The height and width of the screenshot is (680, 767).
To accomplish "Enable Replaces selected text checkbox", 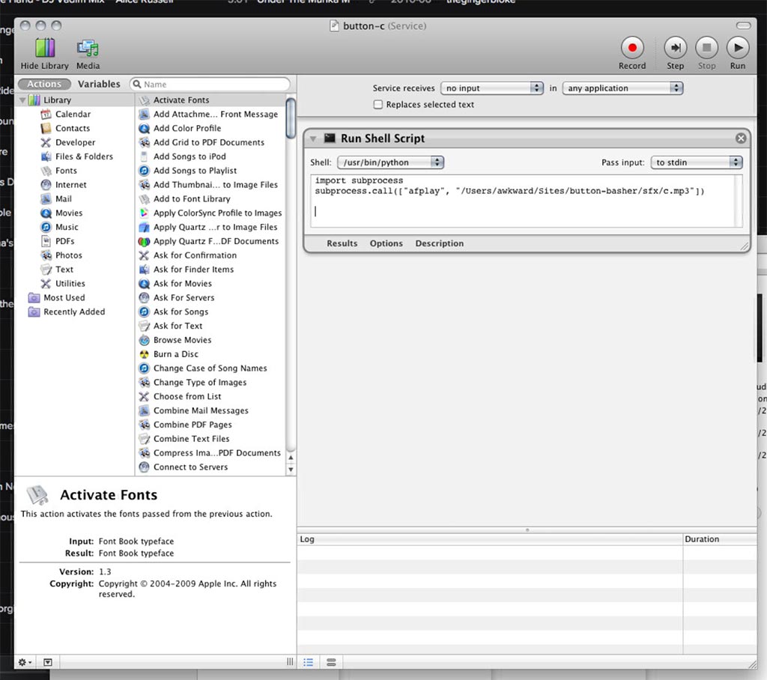I will click(x=378, y=105).
